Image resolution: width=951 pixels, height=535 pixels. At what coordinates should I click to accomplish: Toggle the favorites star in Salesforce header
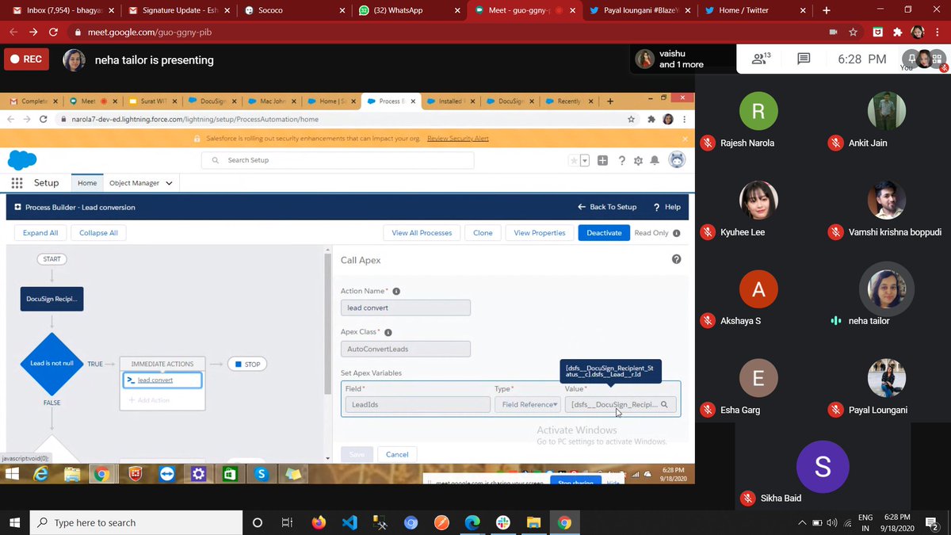pos(574,160)
